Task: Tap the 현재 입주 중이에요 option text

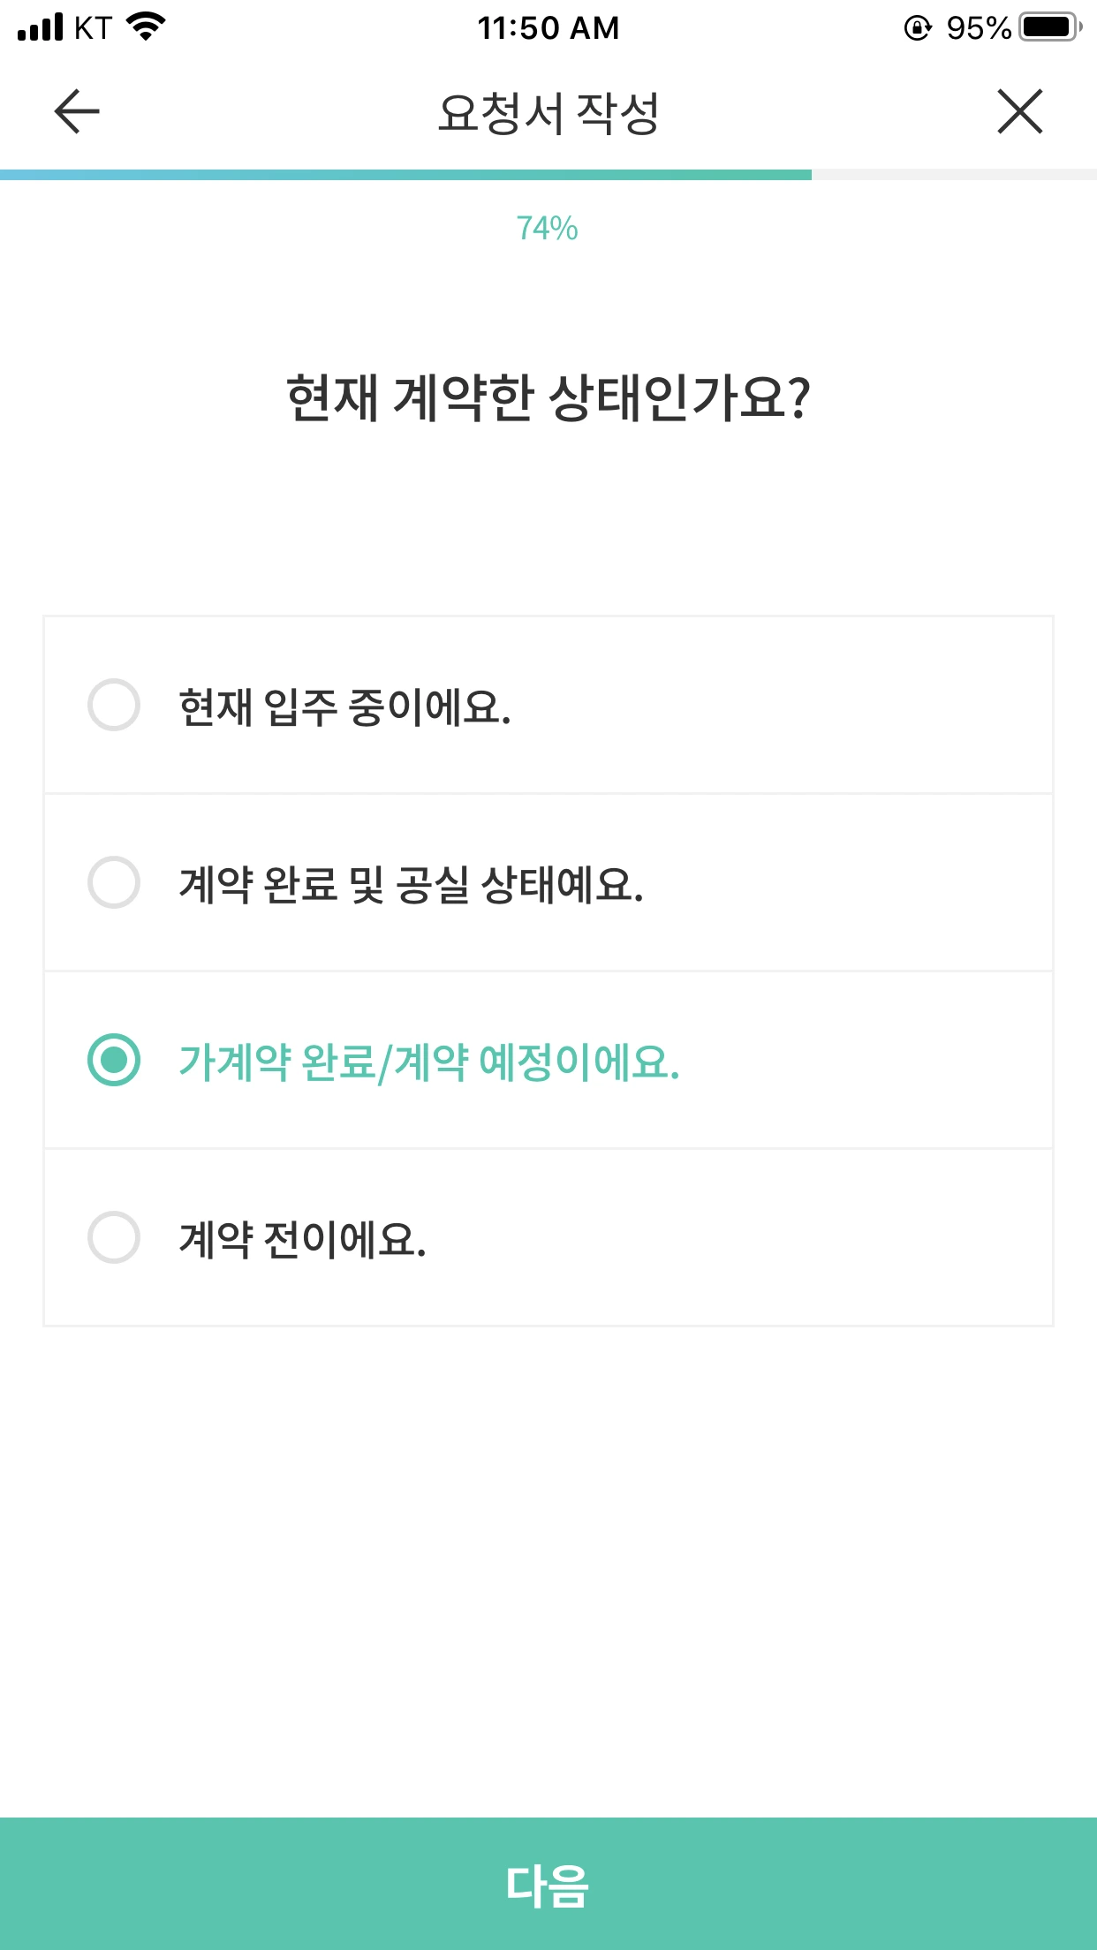Action: point(344,707)
